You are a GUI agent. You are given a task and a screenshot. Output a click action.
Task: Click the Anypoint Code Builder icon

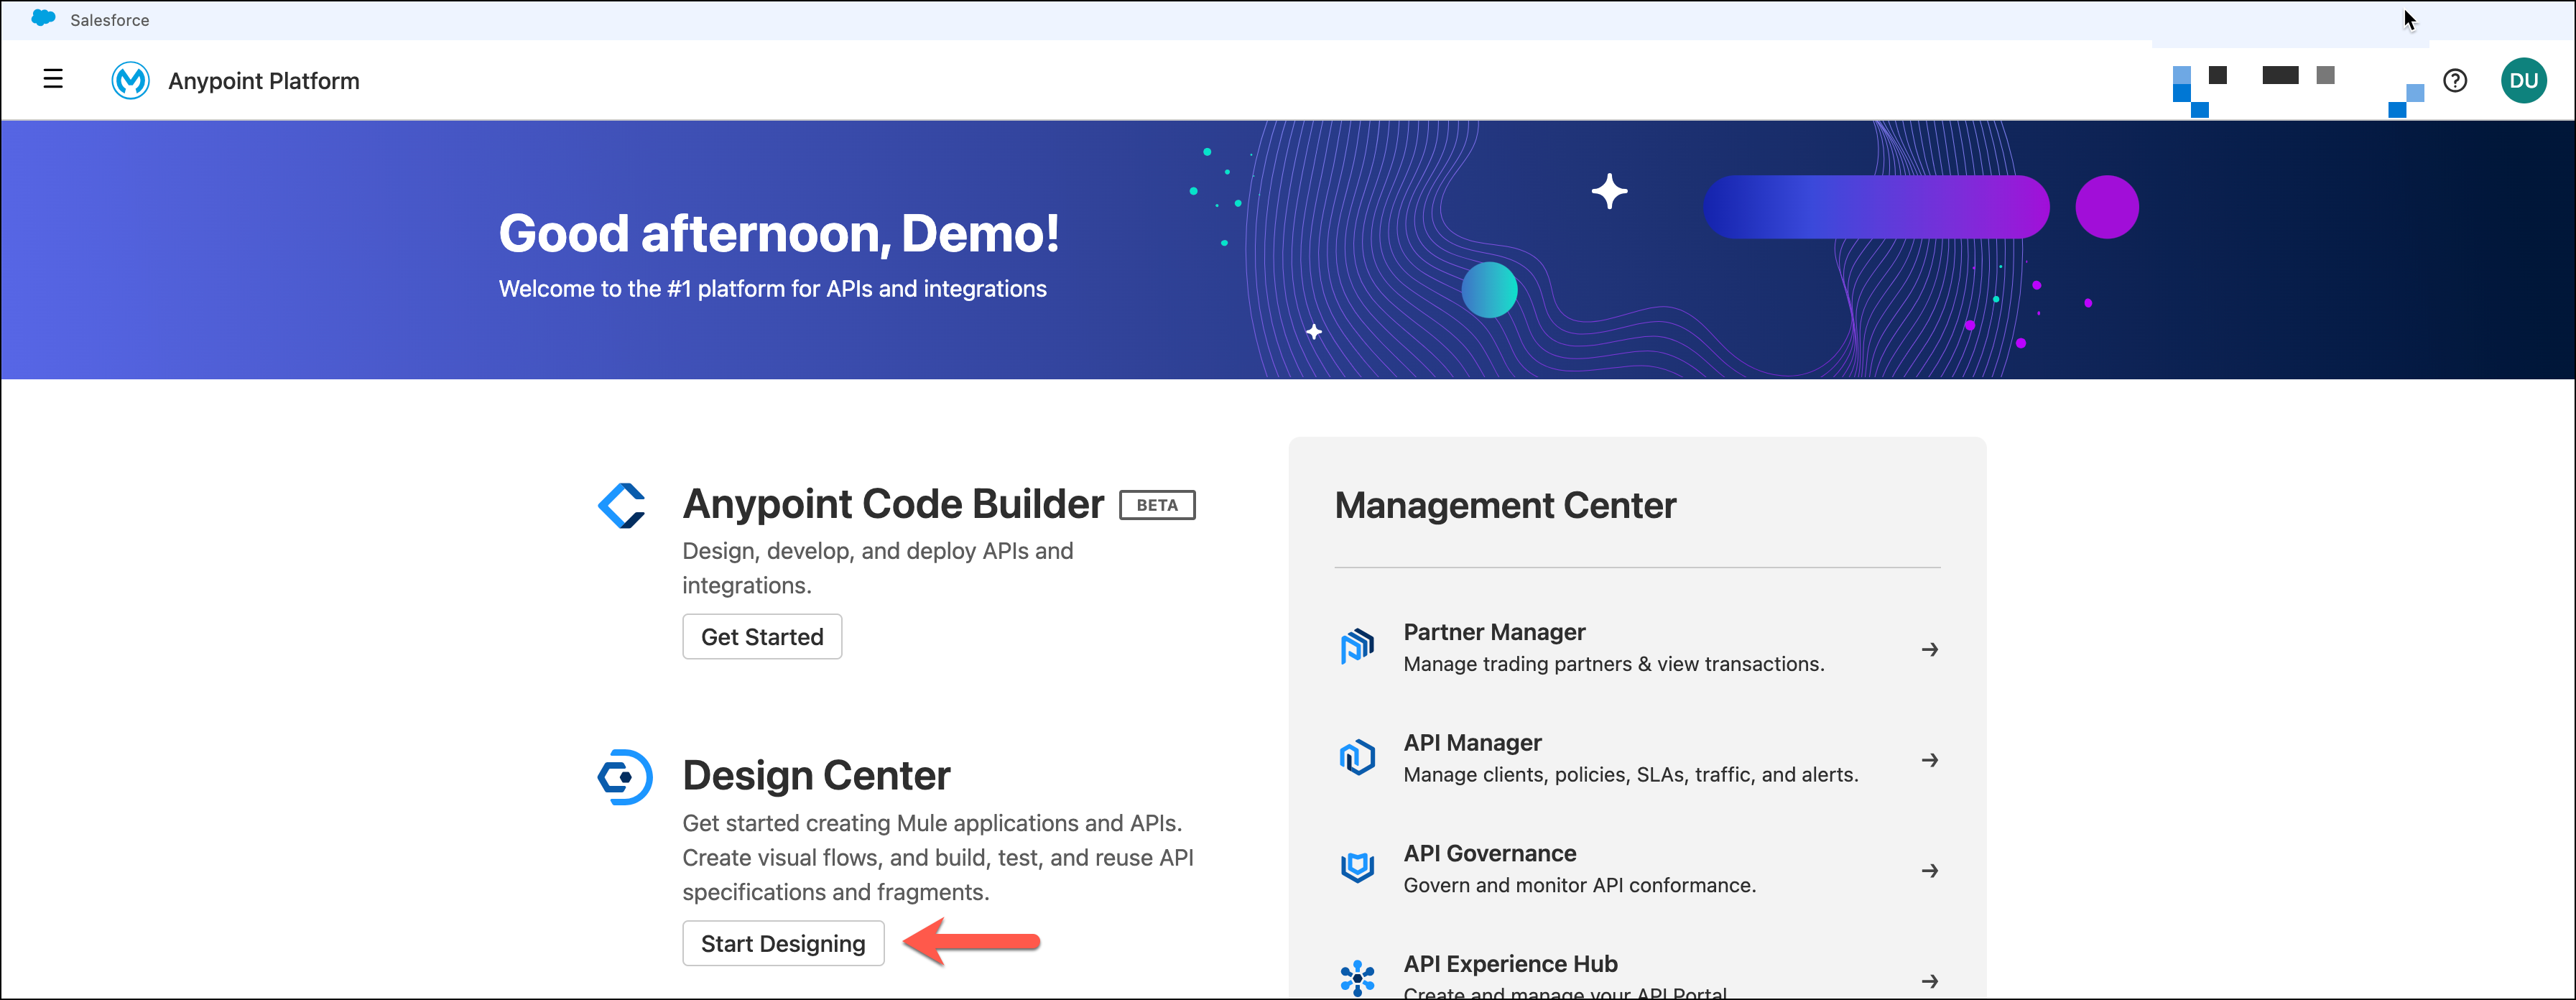coord(622,506)
